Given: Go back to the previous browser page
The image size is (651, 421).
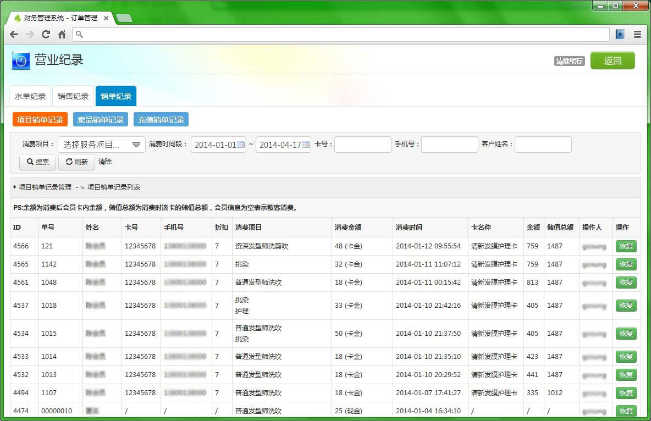Looking at the screenshot, I should [x=14, y=35].
